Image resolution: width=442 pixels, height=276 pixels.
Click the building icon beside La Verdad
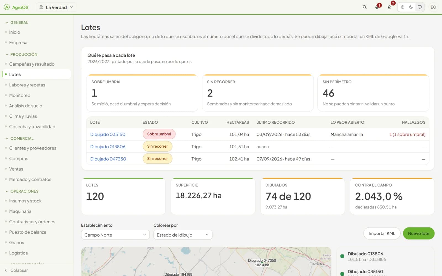(x=41, y=7)
